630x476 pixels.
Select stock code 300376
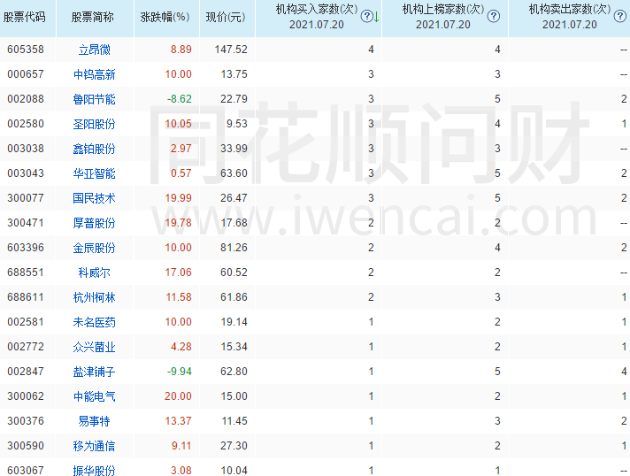(x=26, y=421)
